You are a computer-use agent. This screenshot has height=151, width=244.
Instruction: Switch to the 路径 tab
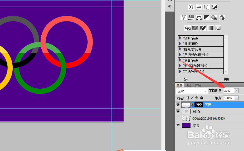click(x=198, y=85)
